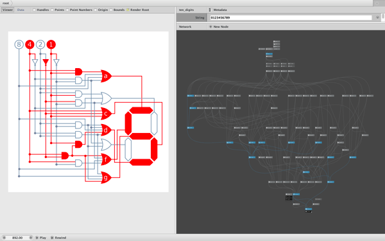Image resolution: width=385 pixels, height=241 pixels.
Task: Click the Network pane label
Action: click(x=185, y=26)
